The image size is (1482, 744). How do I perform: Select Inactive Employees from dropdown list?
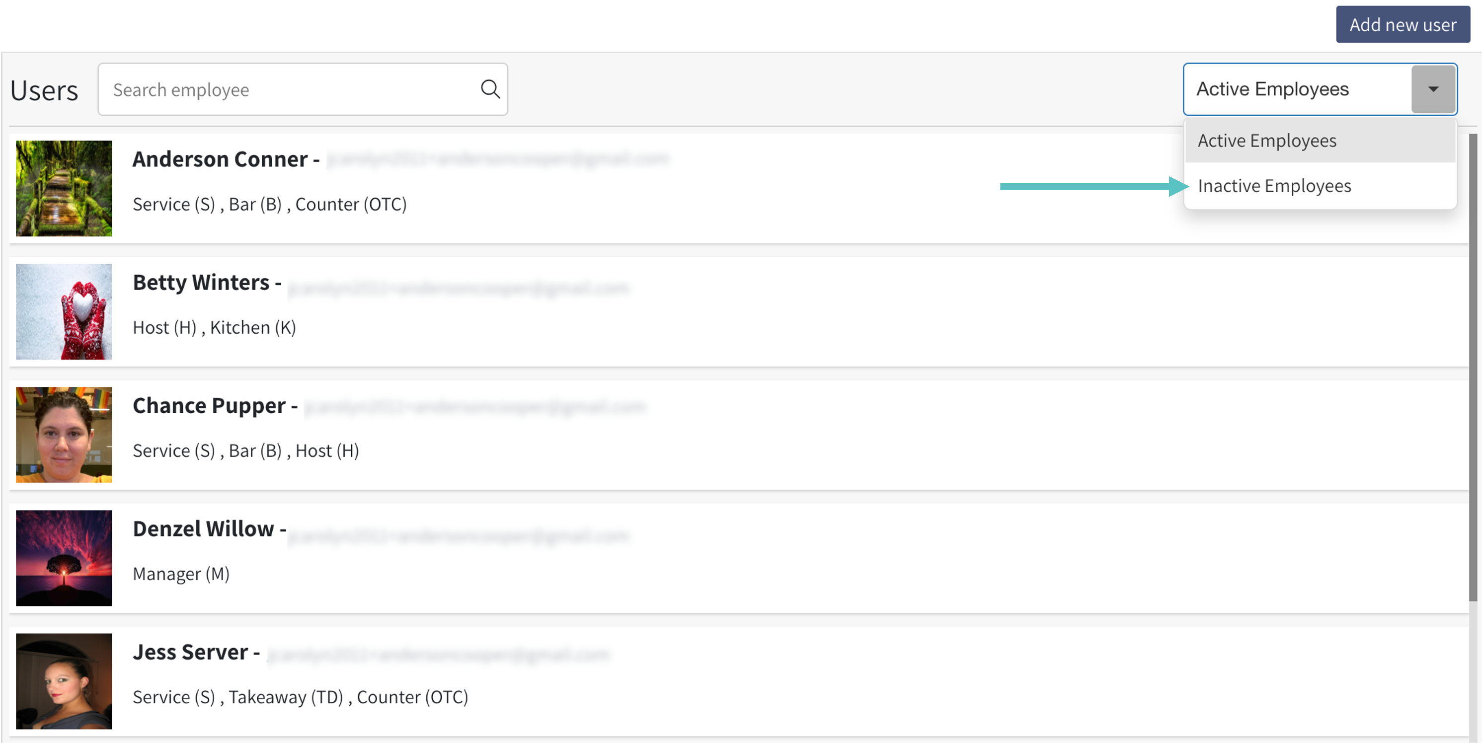point(1274,186)
